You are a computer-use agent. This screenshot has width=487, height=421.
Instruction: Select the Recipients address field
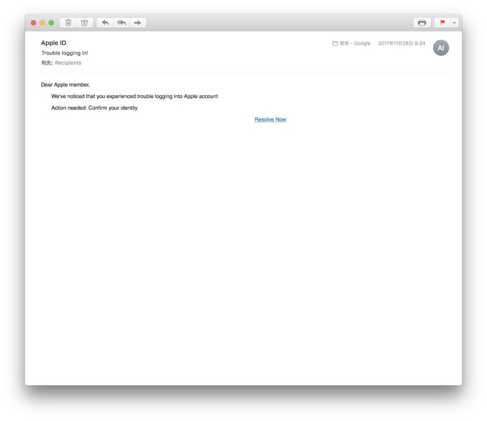click(68, 63)
